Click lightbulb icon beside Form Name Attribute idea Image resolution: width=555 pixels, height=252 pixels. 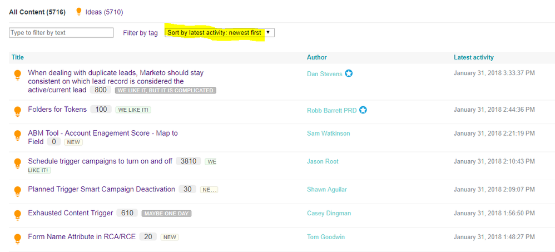pos(17,239)
